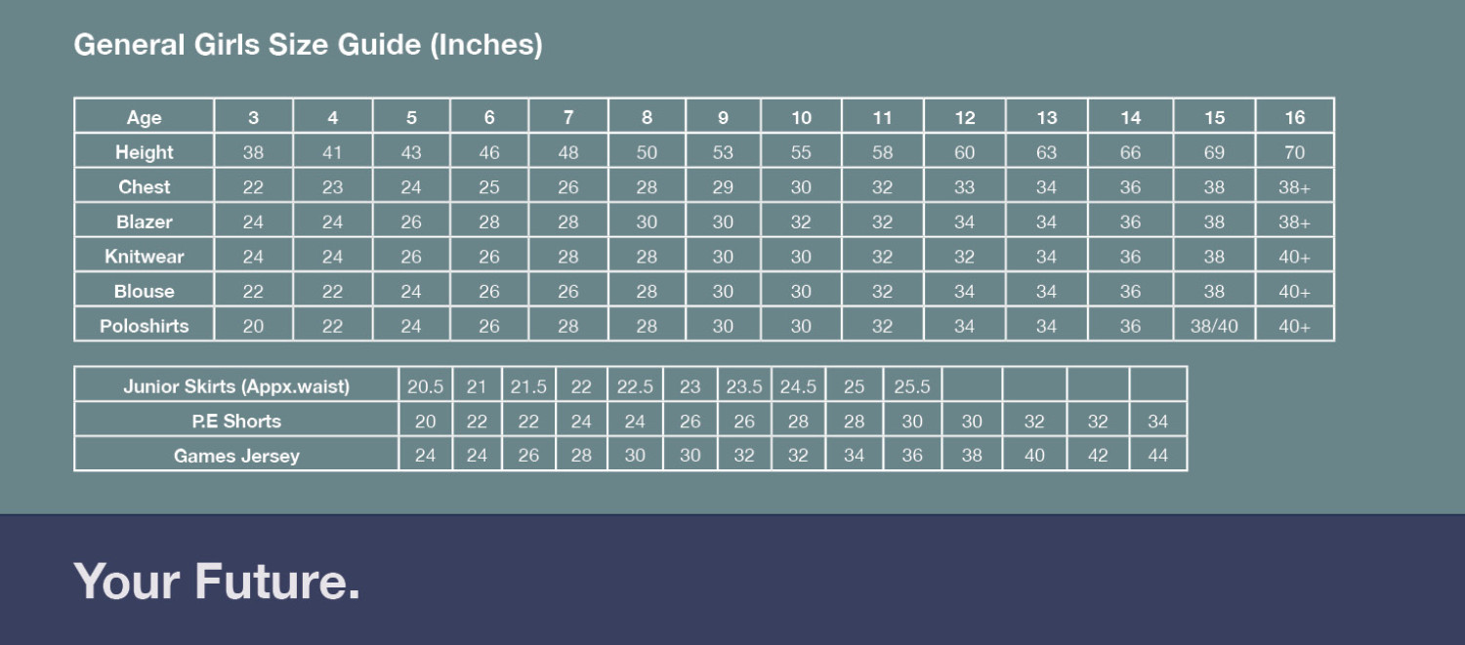The width and height of the screenshot is (1465, 645).
Task: Click the Your Future. banner text
Action: pos(217,581)
